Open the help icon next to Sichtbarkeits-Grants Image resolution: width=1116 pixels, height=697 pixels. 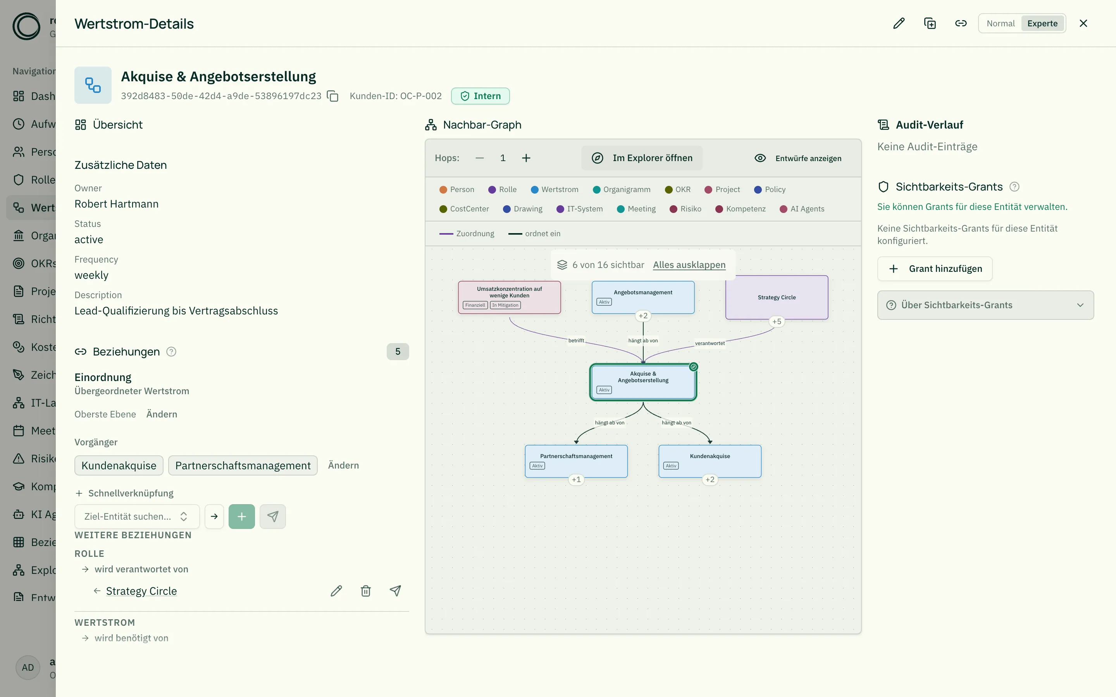click(1014, 187)
